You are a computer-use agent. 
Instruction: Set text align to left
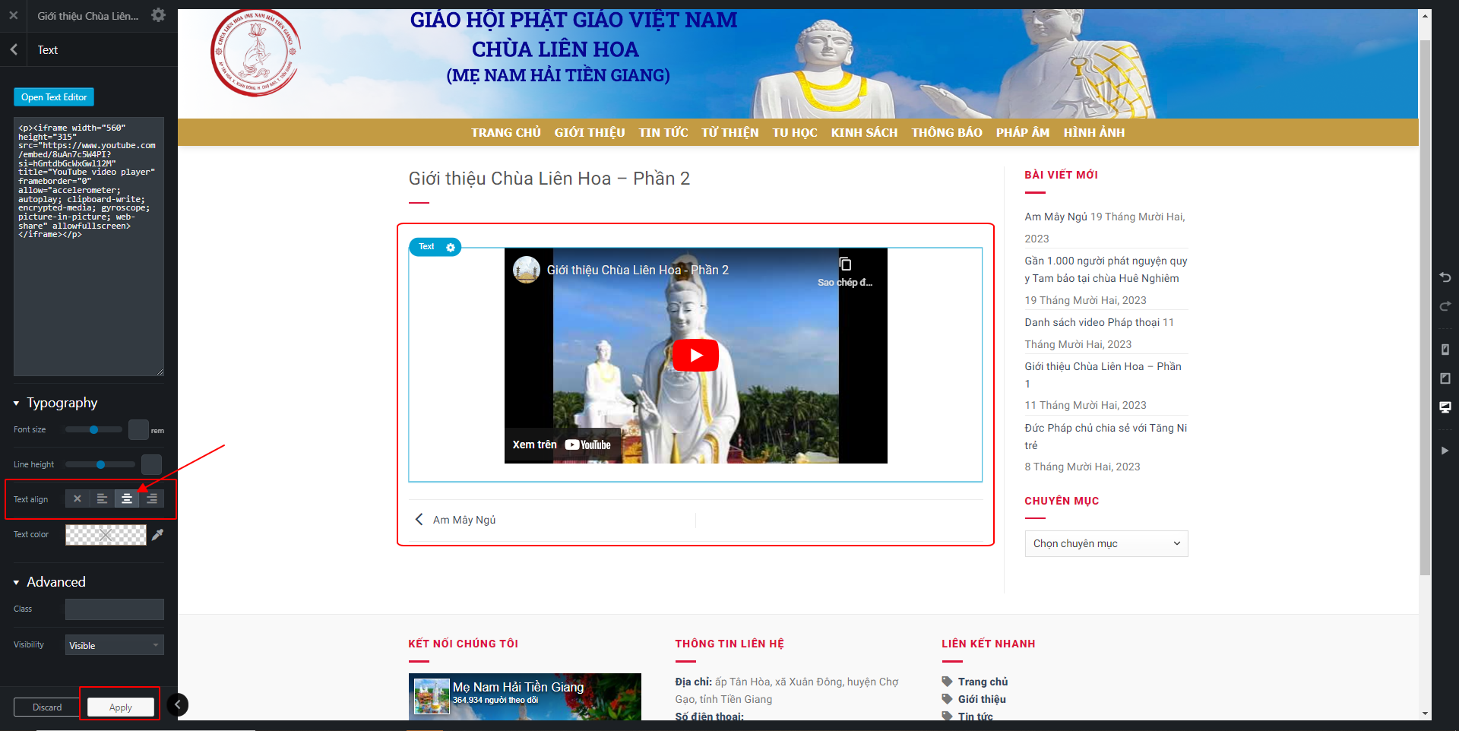[102, 499]
